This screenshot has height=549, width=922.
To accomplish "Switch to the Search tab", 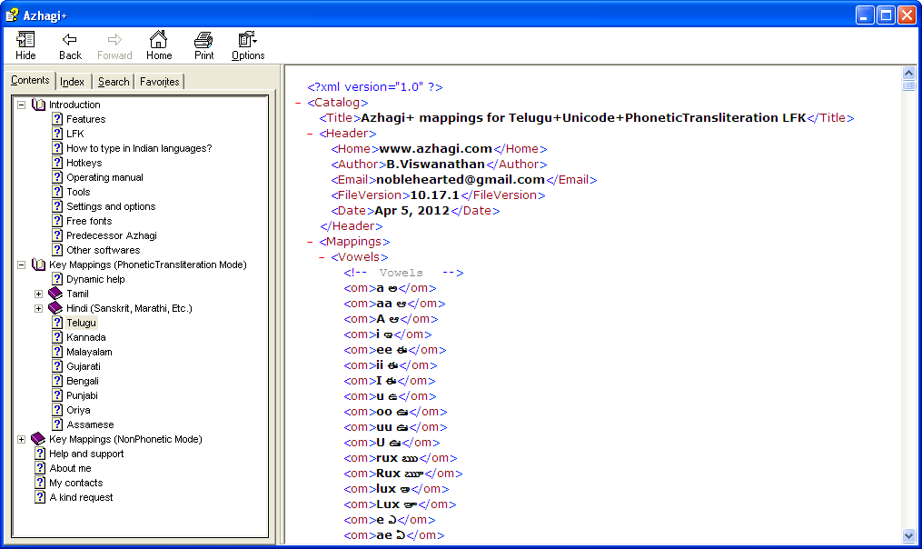I will (x=114, y=82).
